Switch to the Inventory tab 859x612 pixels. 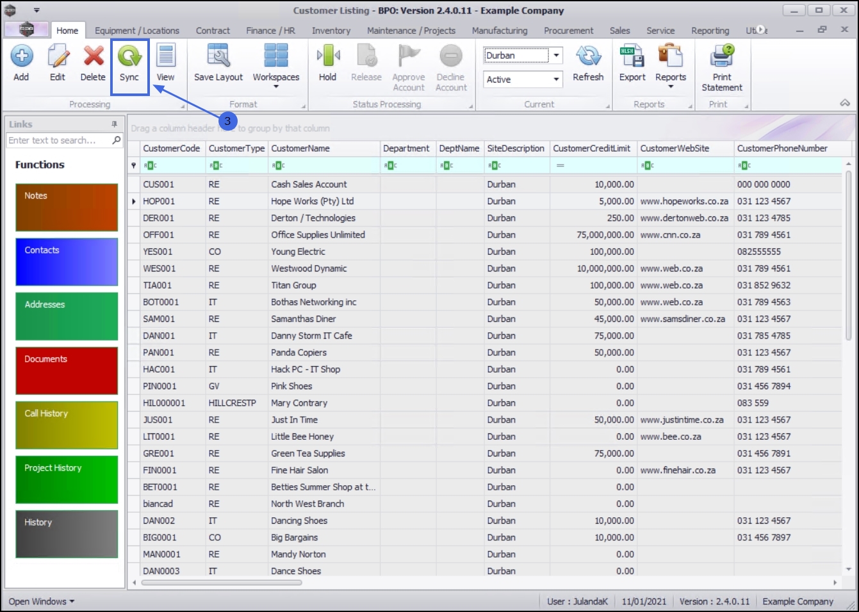coord(331,31)
